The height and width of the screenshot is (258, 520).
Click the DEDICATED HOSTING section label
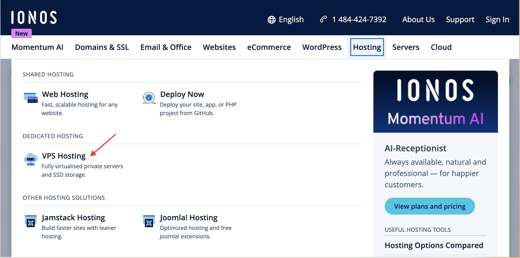[53, 136]
